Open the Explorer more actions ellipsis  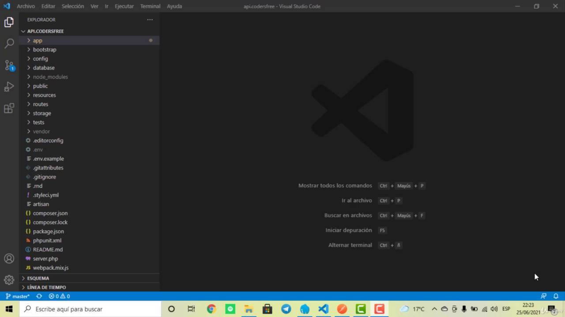coord(150,19)
